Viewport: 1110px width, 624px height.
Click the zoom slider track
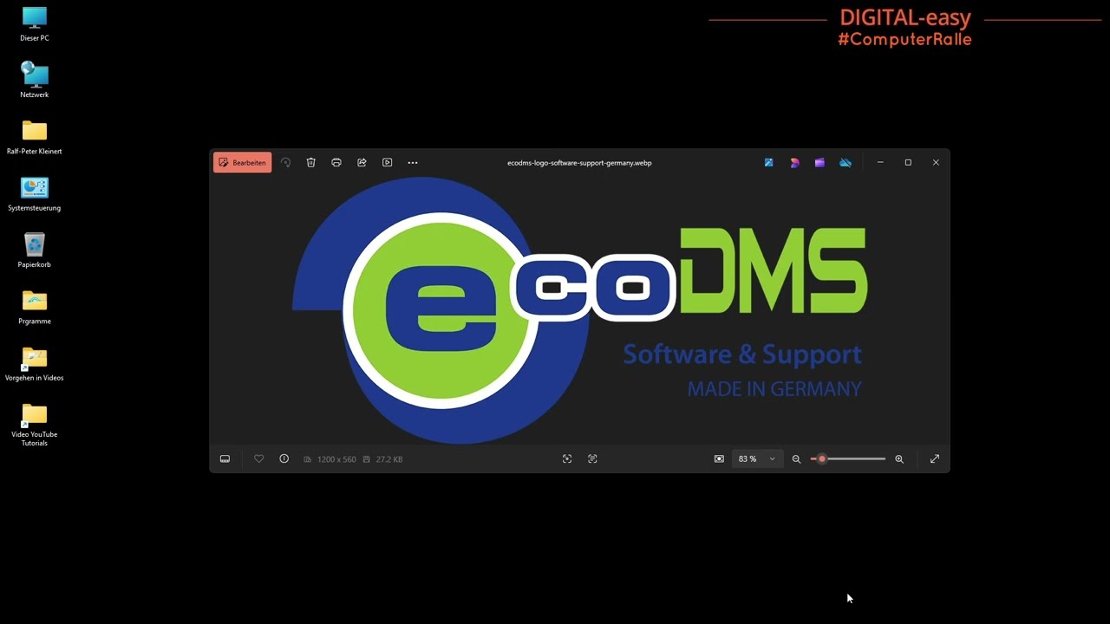click(x=848, y=459)
